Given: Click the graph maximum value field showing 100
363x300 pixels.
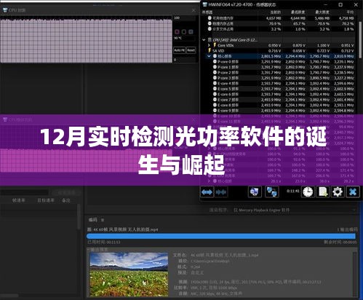Looking at the screenshot, I should (x=185, y=18).
